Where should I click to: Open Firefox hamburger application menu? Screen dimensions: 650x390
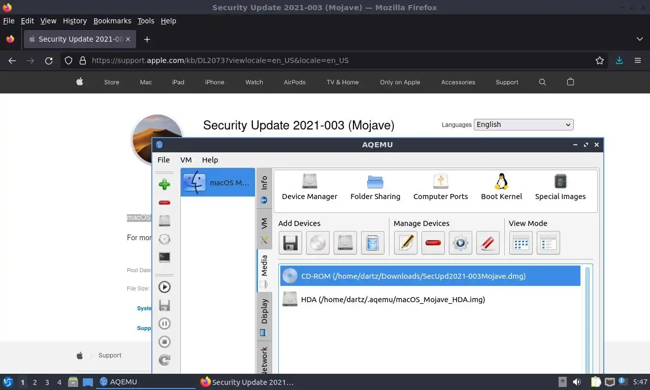(x=638, y=60)
